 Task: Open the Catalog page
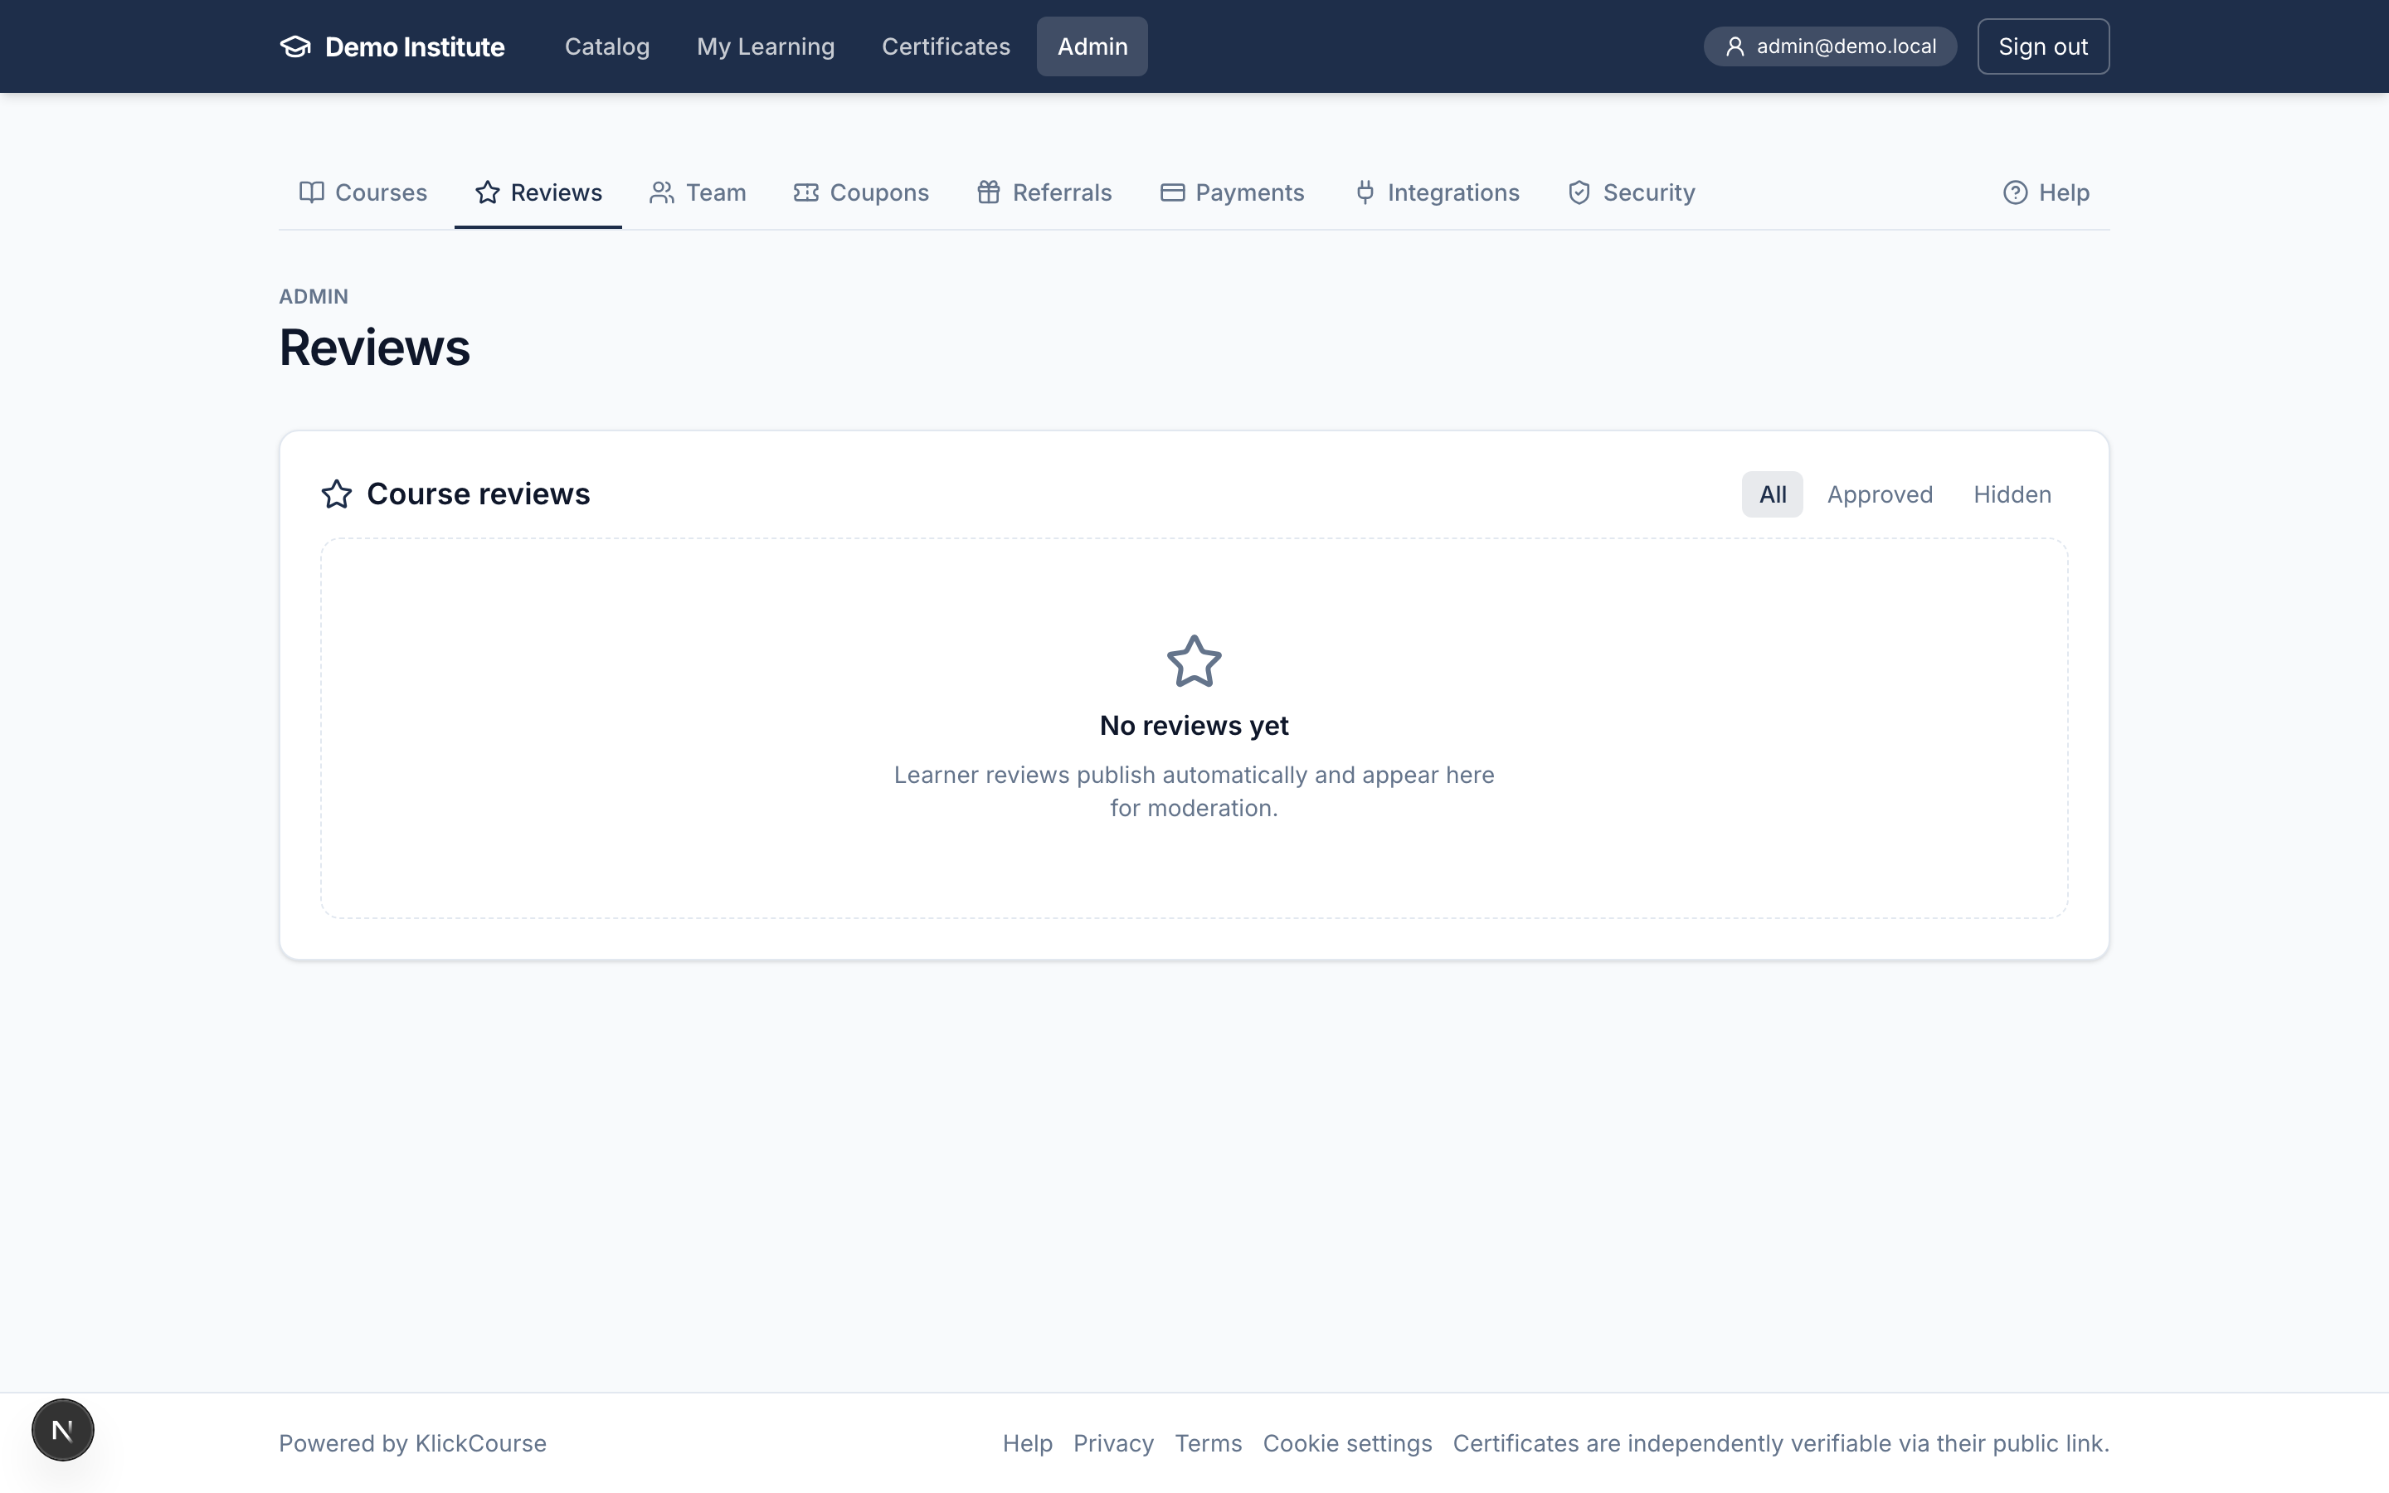click(607, 46)
